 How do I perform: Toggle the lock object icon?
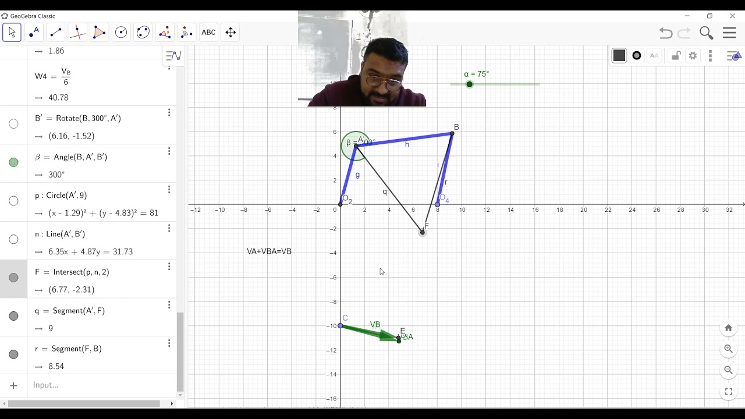click(x=675, y=56)
